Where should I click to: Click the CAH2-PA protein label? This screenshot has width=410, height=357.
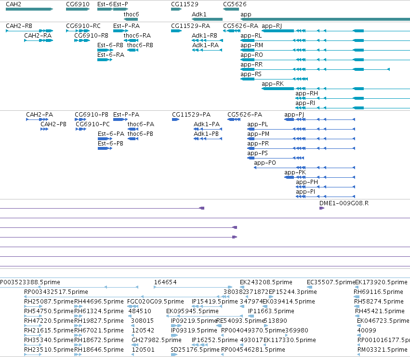(40, 115)
